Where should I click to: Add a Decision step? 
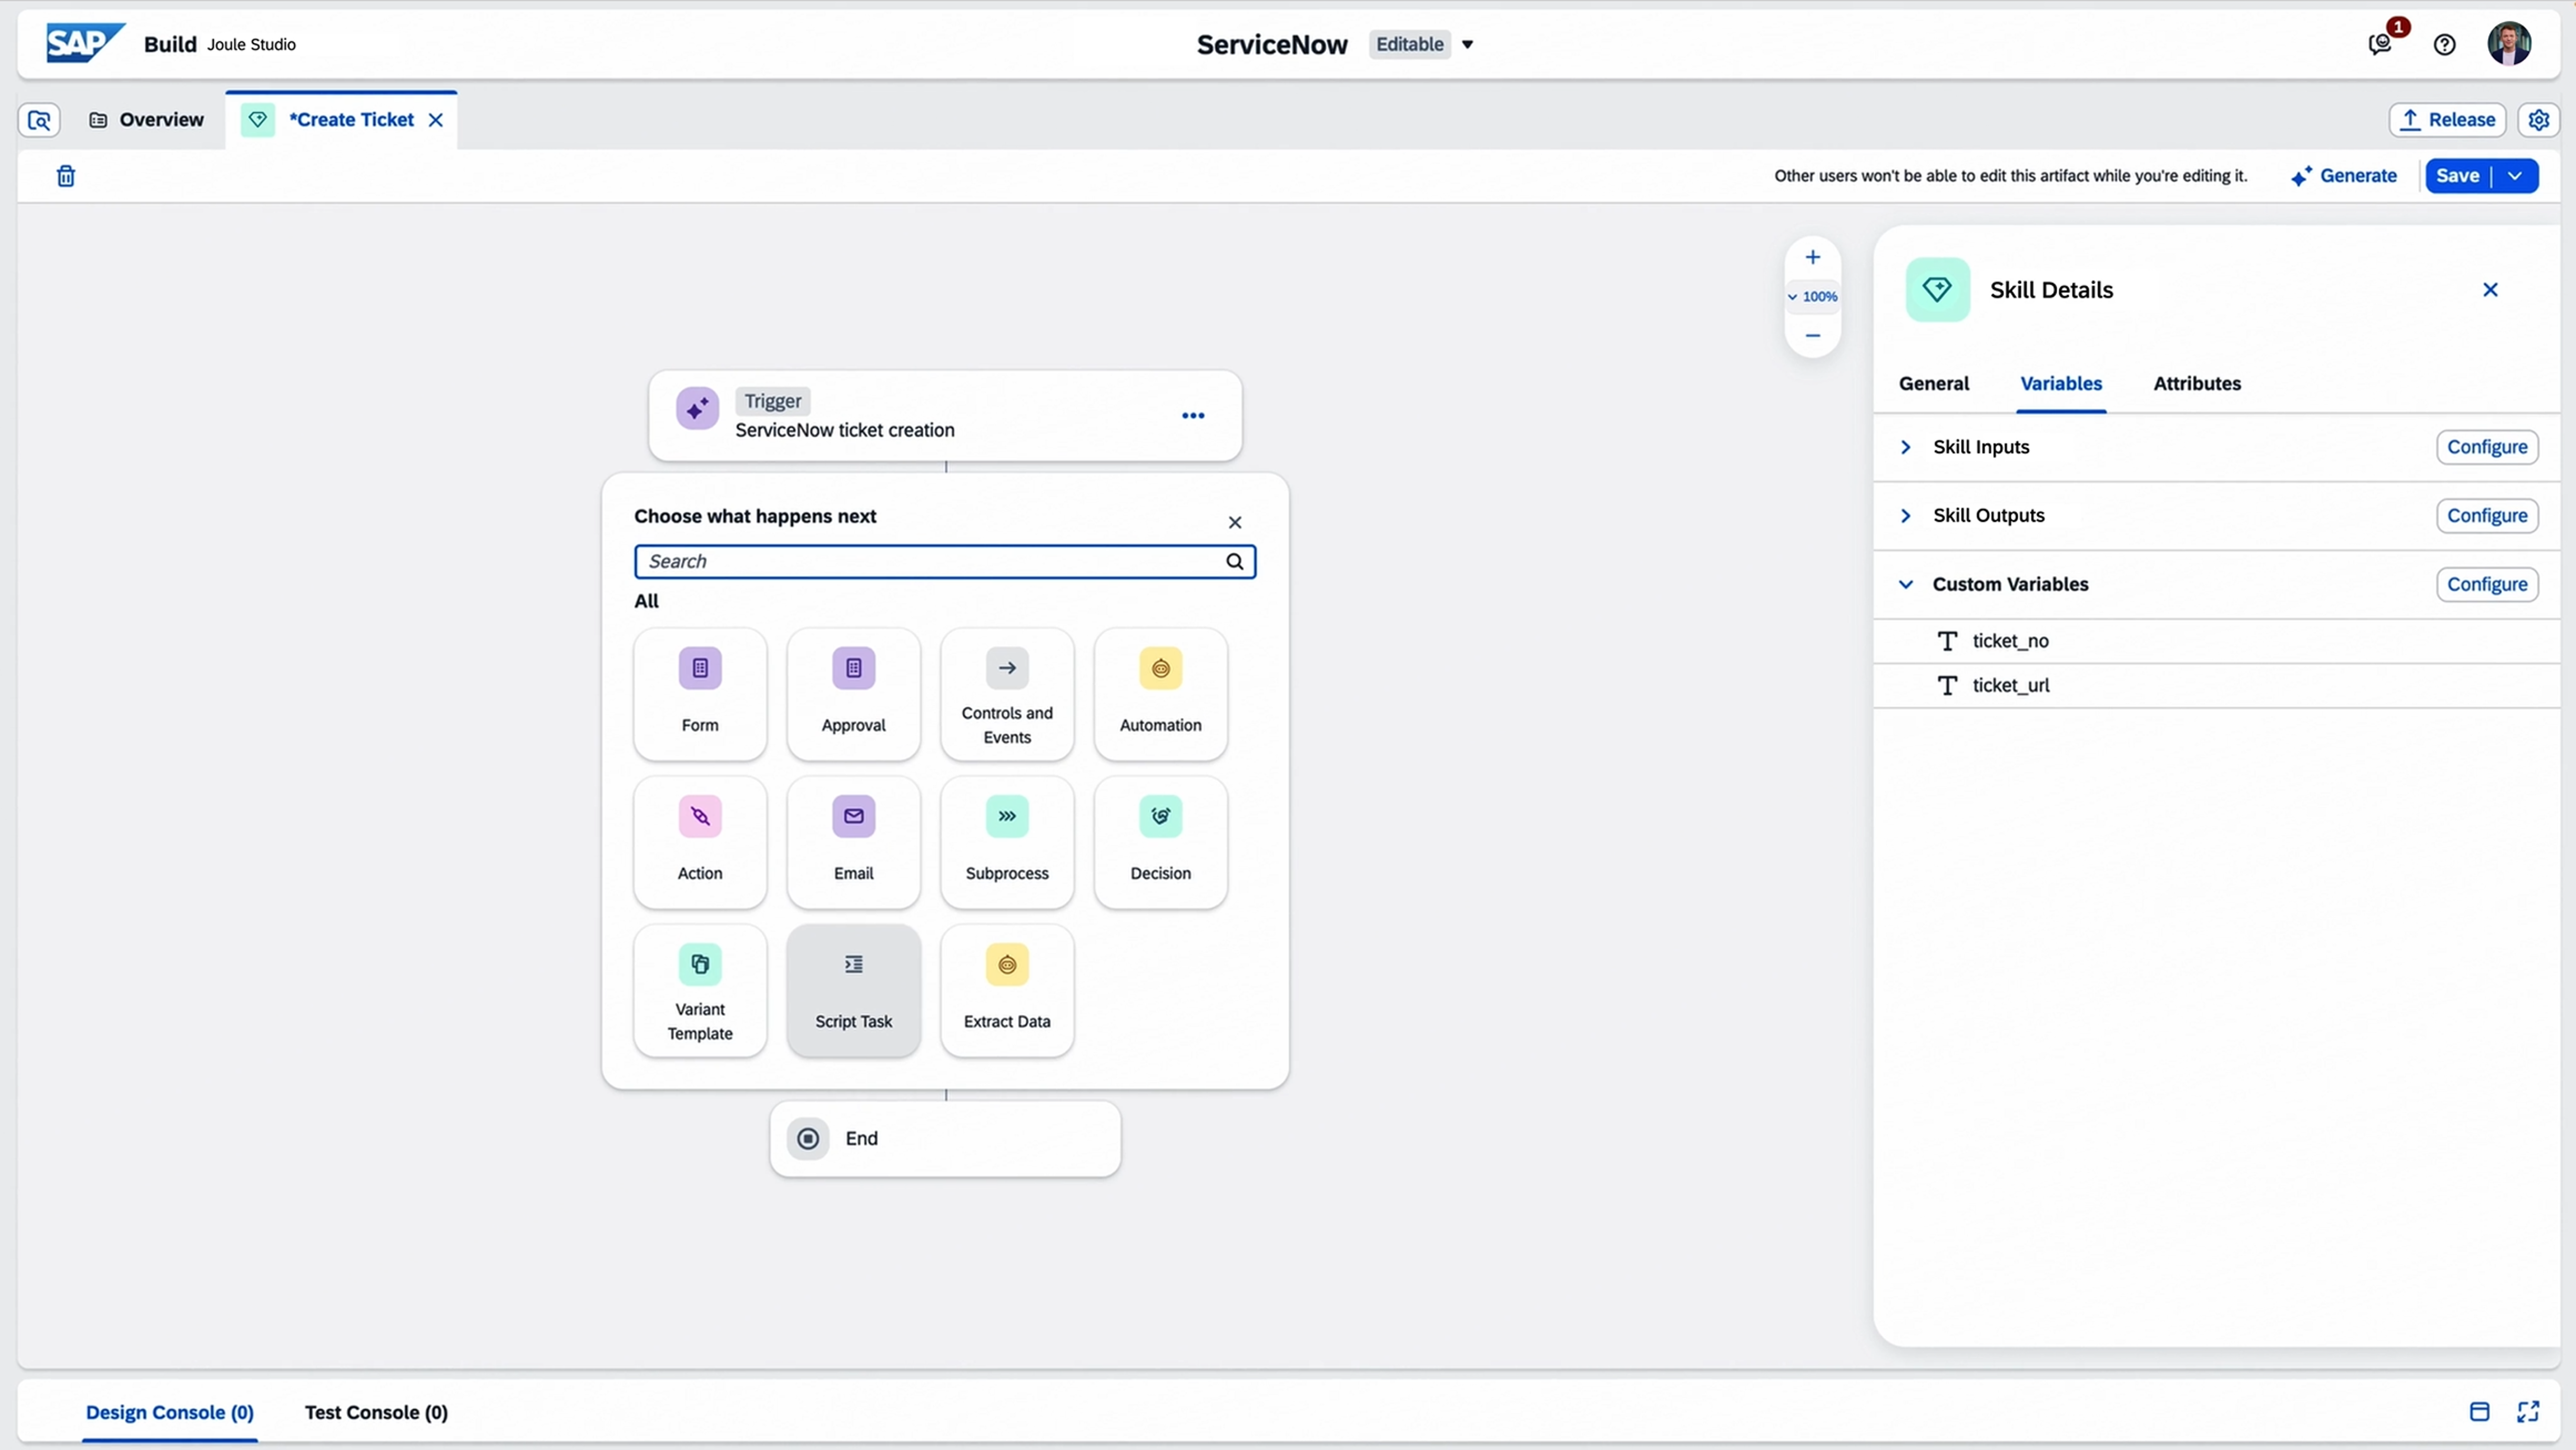click(1160, 841)
